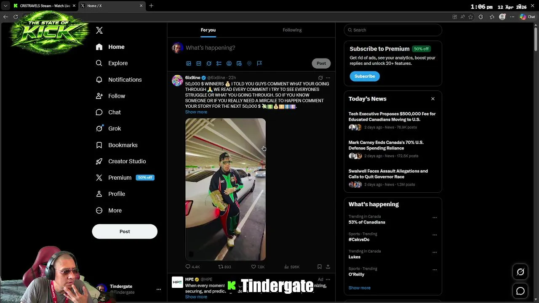
Task: Open browser extensions menu
Action: [480, 17]
